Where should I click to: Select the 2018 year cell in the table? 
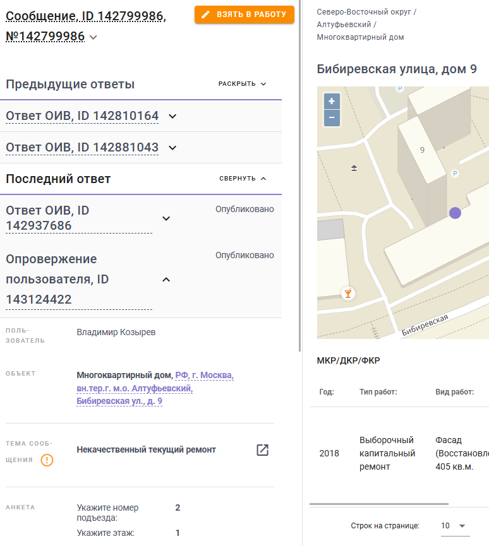pyautogui.click(x=329, y=453)
